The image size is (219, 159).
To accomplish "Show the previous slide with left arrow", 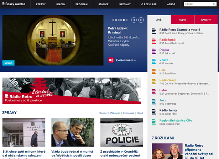I will tap(134, 20).
